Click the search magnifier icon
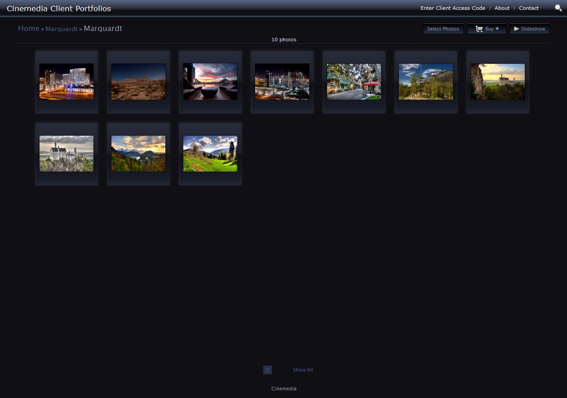 pos(558,8)
